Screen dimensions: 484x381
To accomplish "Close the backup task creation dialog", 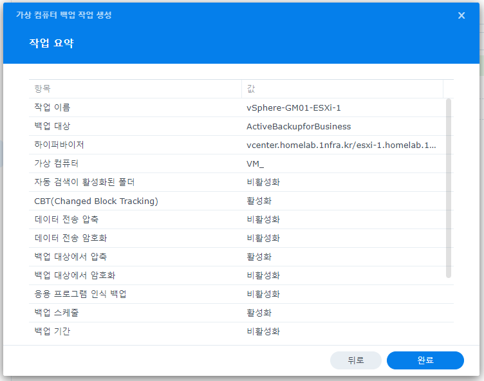I will point(461,15).
